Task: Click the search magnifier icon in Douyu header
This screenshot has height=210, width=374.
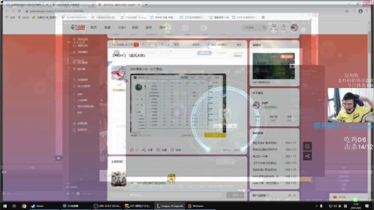Action: [x=264, y=28]
